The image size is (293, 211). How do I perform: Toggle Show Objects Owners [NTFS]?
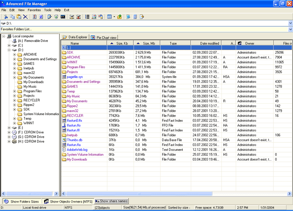tap(68, 202)
